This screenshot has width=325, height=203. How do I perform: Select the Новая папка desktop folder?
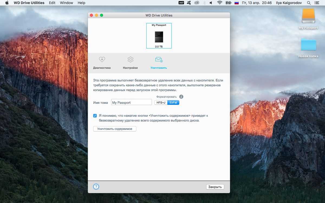coord(308,45)
